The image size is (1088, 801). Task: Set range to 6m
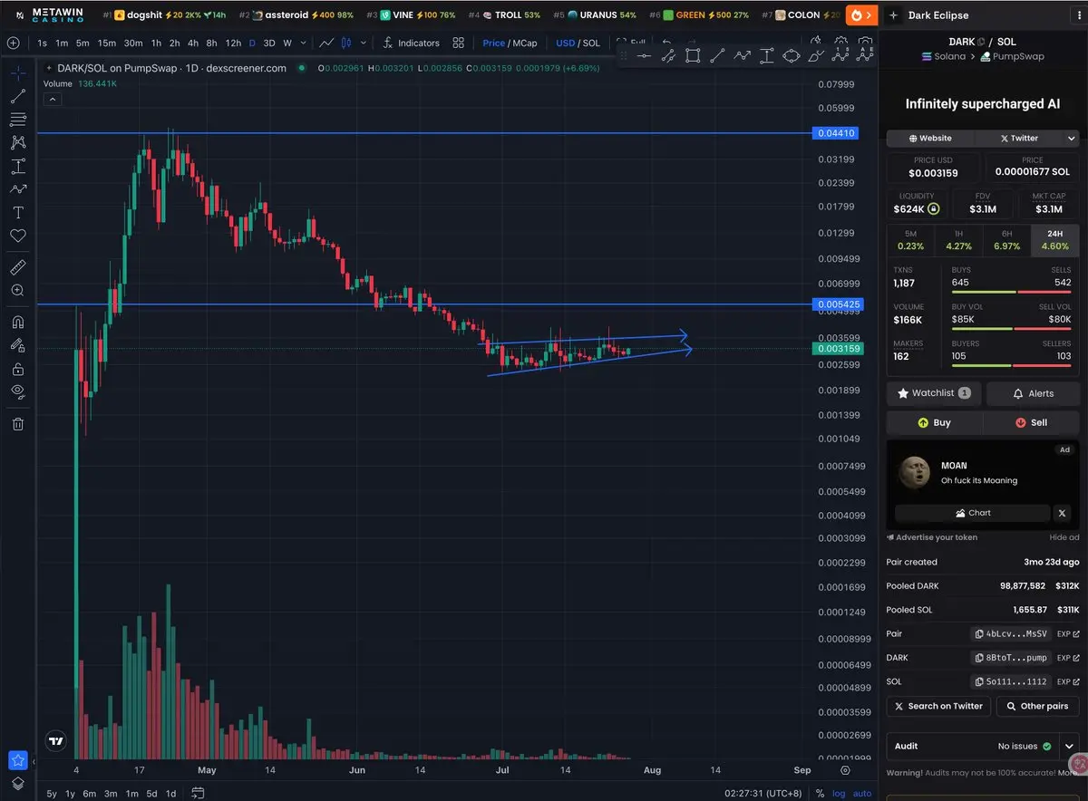coord(90,794)
